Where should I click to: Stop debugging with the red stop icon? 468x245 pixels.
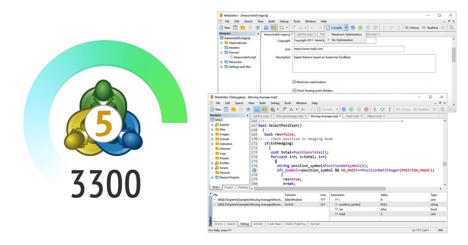coord(366,109)
